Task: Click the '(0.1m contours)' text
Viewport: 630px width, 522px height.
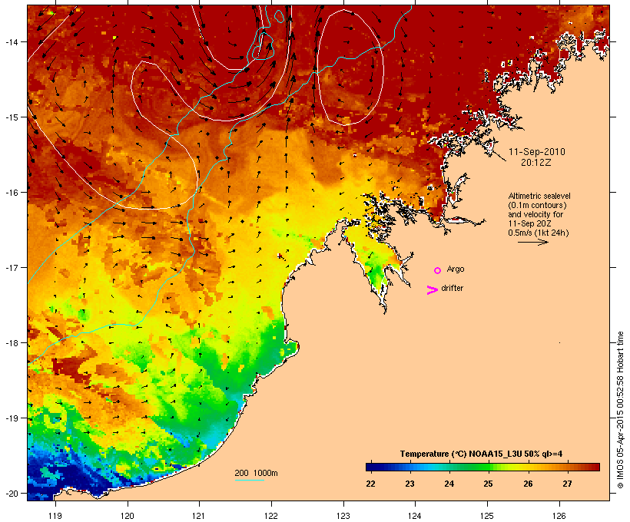Action: [537, 205]
